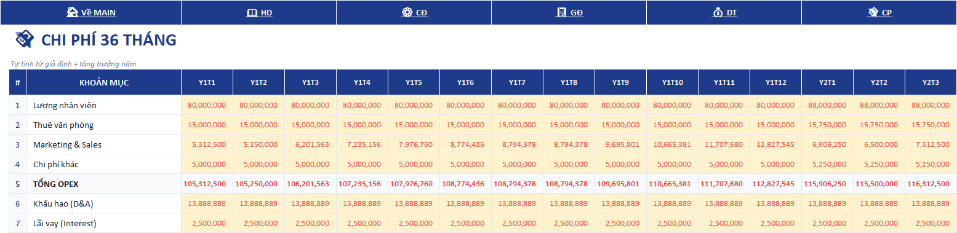Select the TỔNG OPEX Y1T12 total cell
957x233 pixels.
(775, 184)
